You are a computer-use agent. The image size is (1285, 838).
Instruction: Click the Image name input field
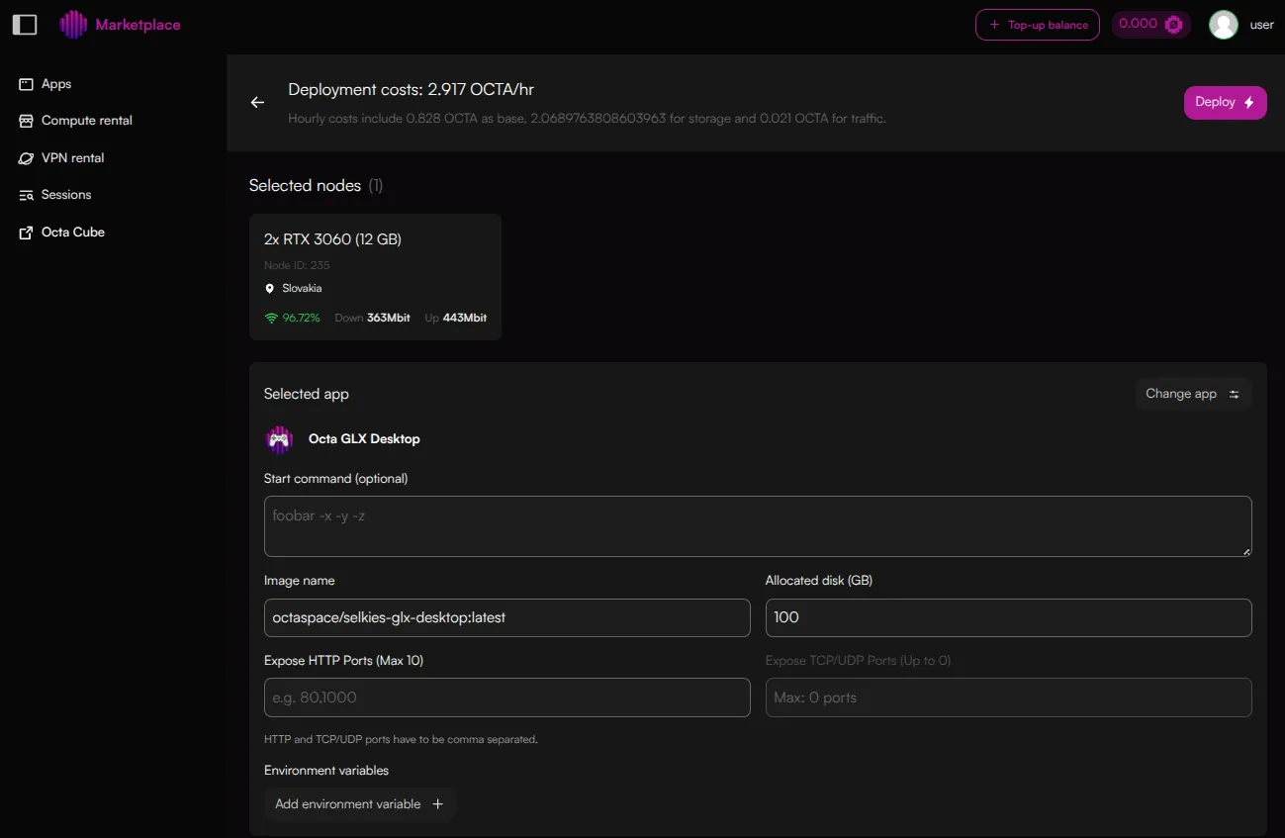[x=507, y=617]
